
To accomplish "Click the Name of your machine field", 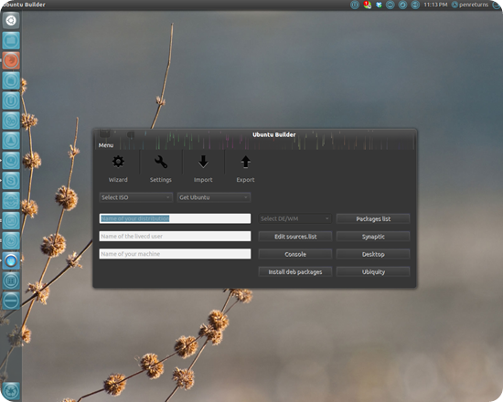I will (175, 254).
